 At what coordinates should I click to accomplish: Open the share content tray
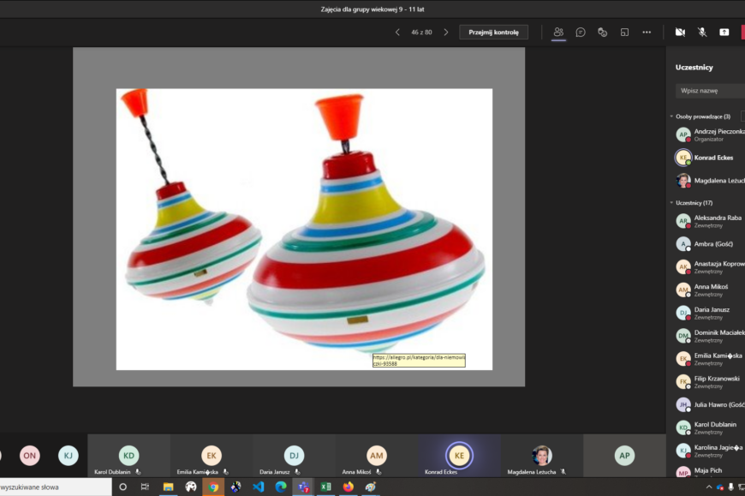(x=724, y=33)
